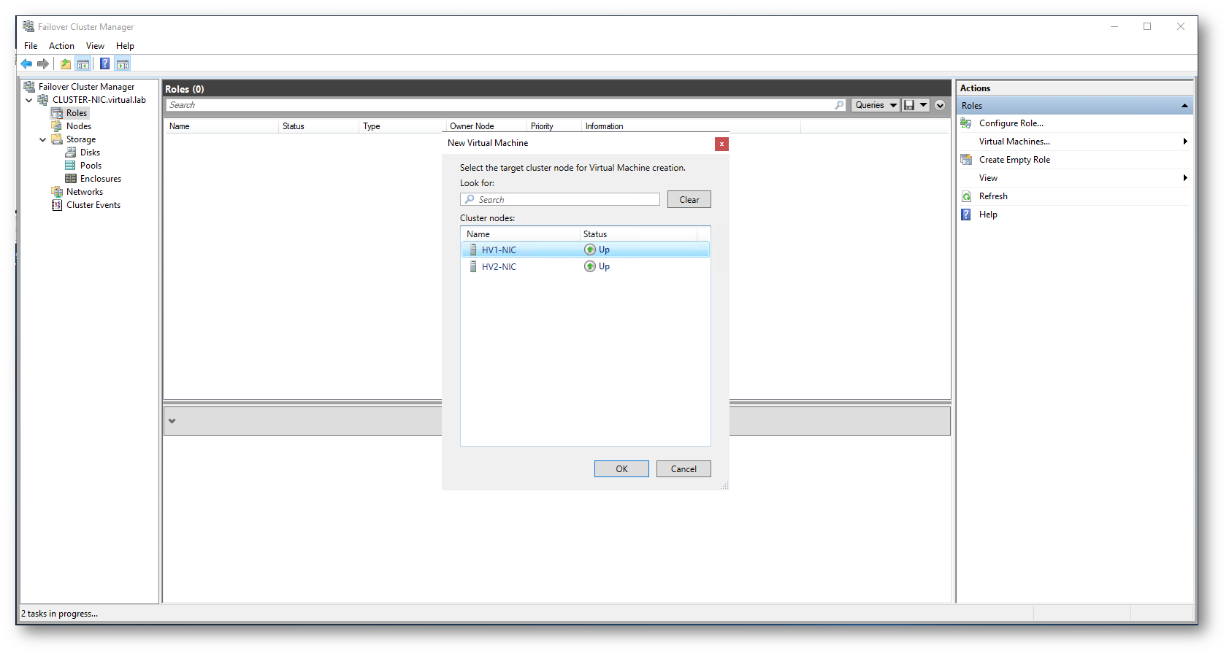The image size is (1229, 656).
Task: Open the Action menu
Action: tap(61, 46)
